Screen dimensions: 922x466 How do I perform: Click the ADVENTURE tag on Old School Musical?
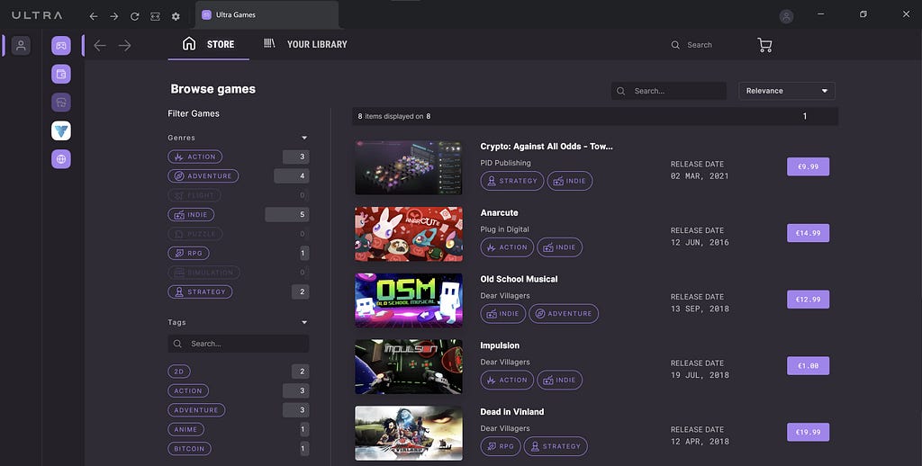tap(564, 314)
